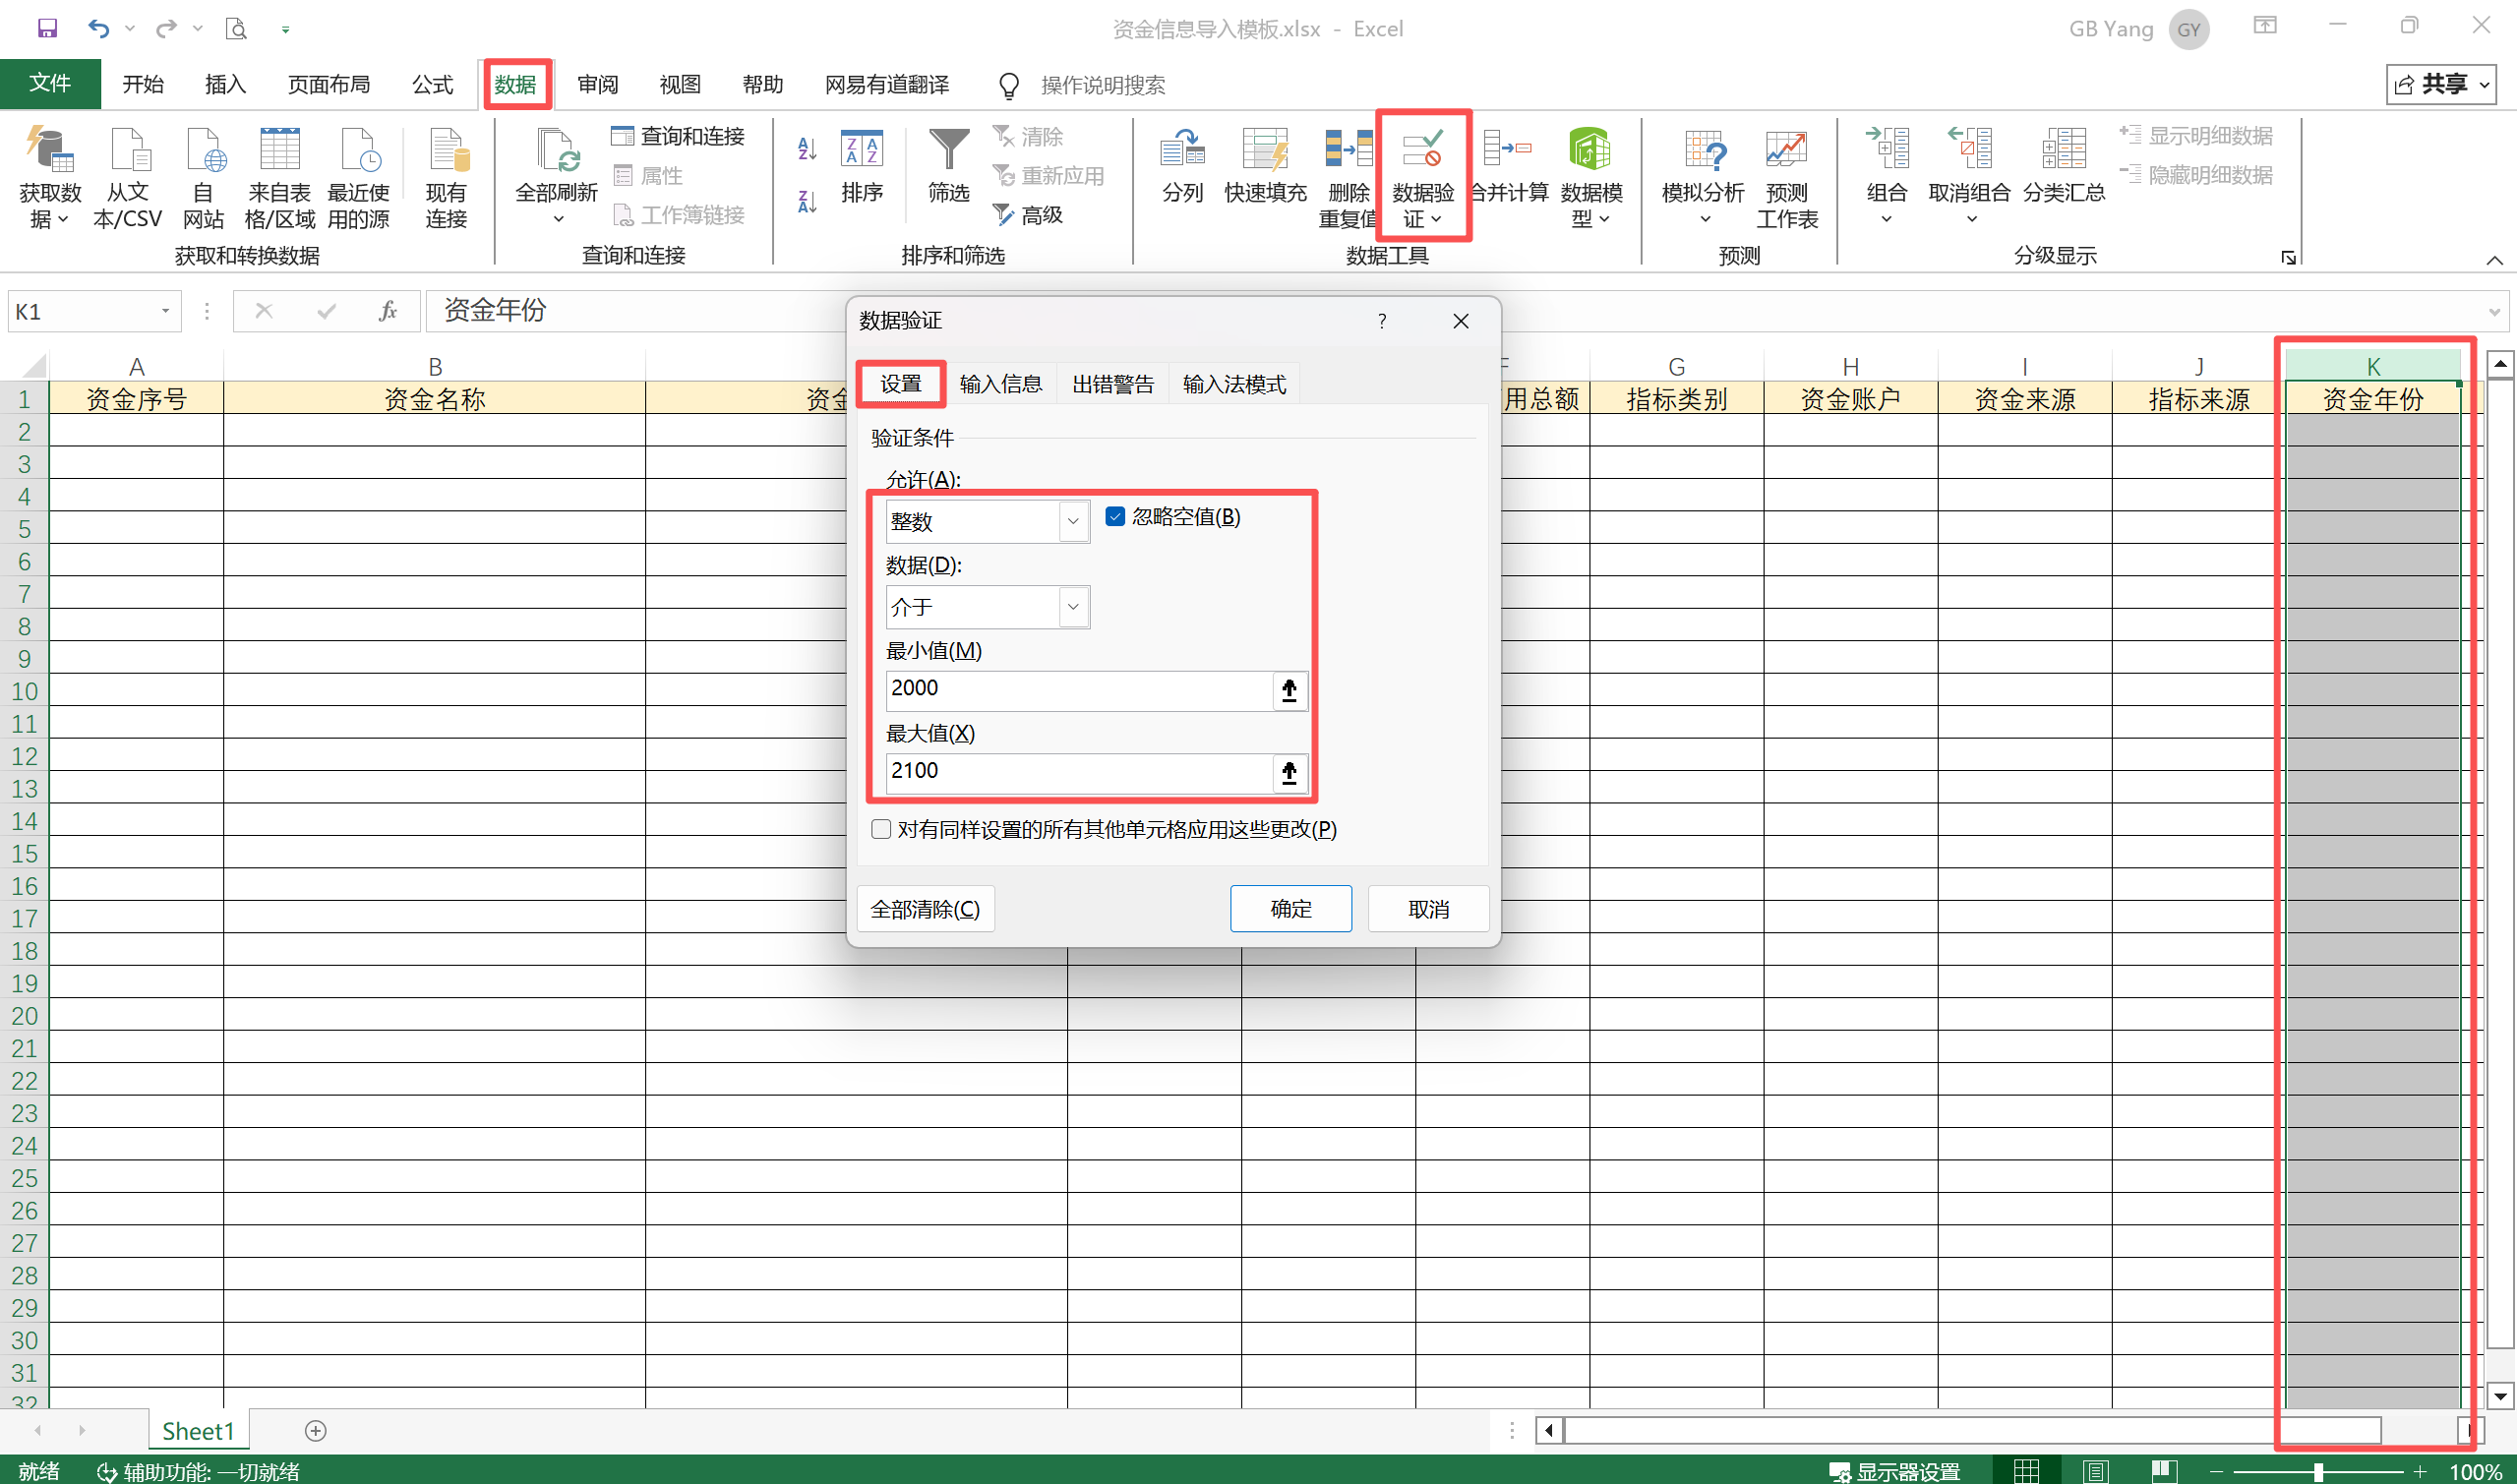Click zoom in plus button
This screenshot has height=1484, width=2517.
tap(2420, 1471)
